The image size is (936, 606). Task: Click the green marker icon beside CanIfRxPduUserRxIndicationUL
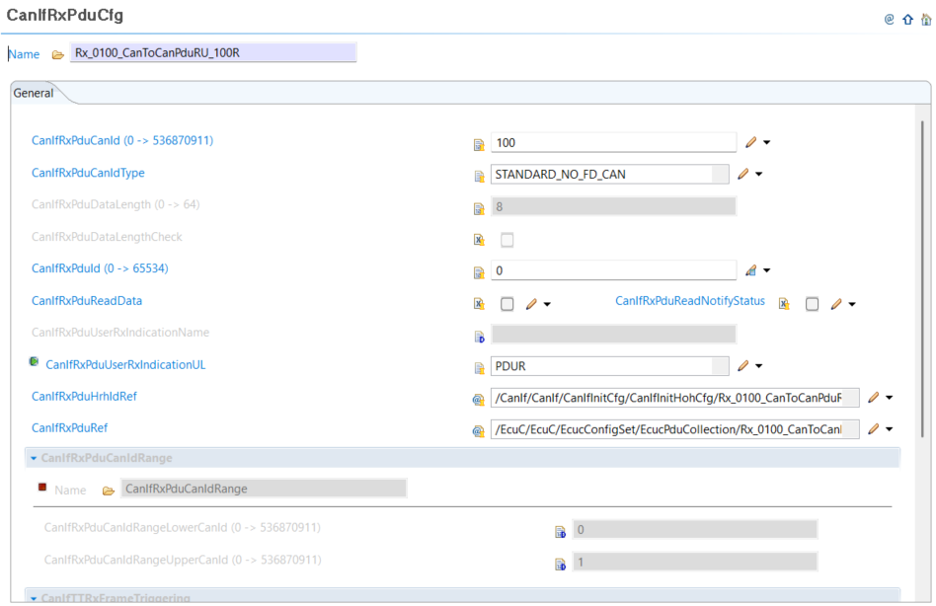[35, 363]
